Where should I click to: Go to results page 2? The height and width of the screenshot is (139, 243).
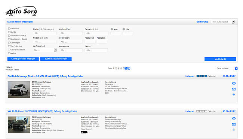[x=115, y=68]
